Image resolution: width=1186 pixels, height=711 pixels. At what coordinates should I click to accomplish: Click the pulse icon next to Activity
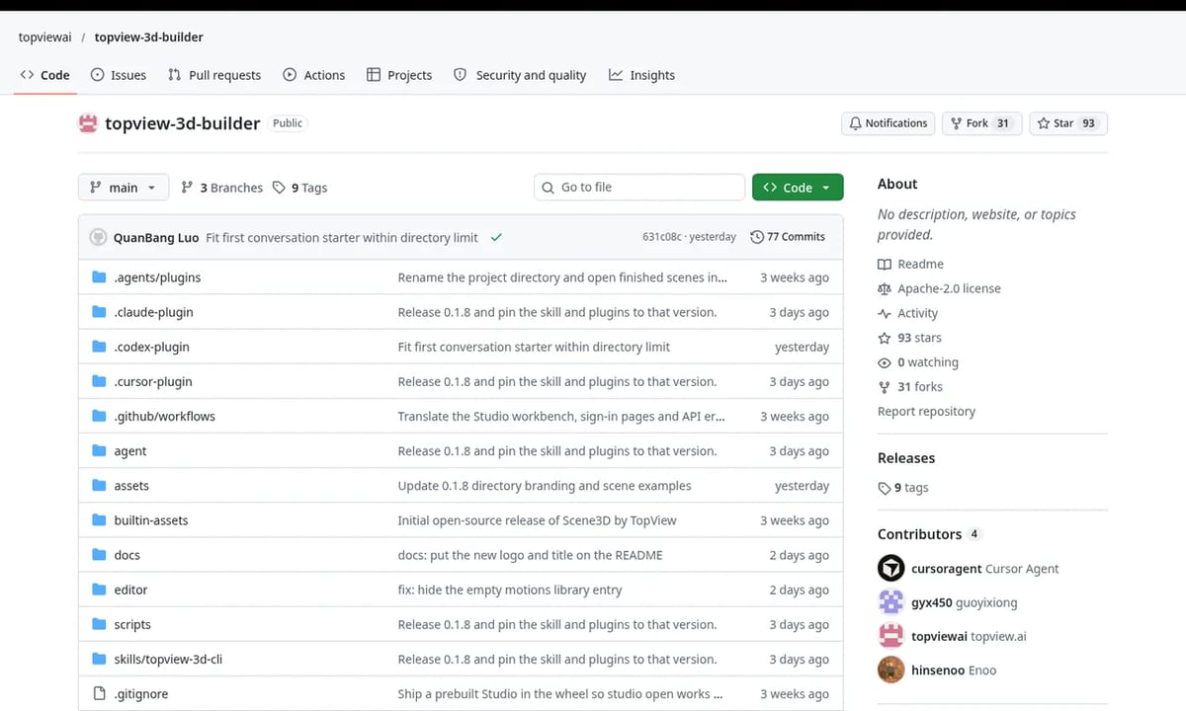tap(885, 313)
